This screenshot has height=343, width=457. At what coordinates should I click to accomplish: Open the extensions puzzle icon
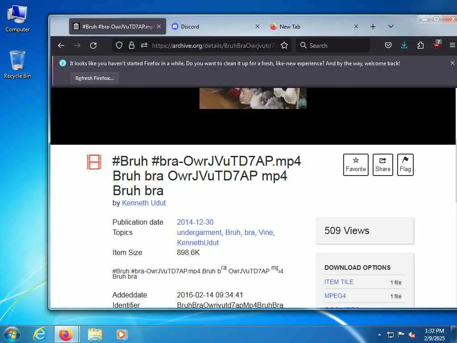pyautogui.click(x=420, y=45)
